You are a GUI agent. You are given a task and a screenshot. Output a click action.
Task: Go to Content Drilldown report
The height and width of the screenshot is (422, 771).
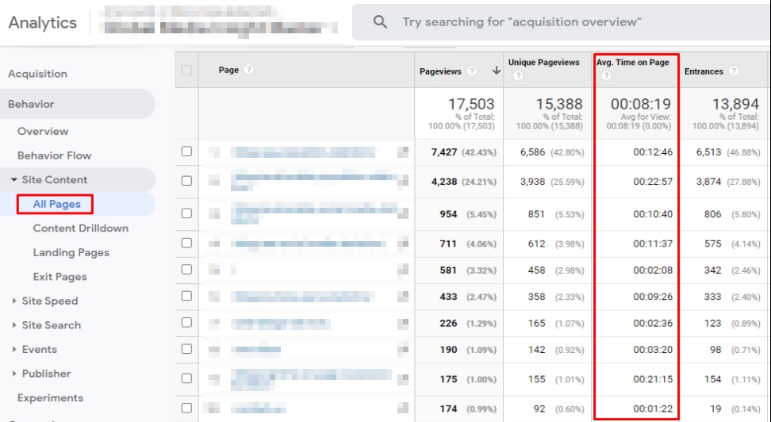pyautogui.click(x=80, y=228)
